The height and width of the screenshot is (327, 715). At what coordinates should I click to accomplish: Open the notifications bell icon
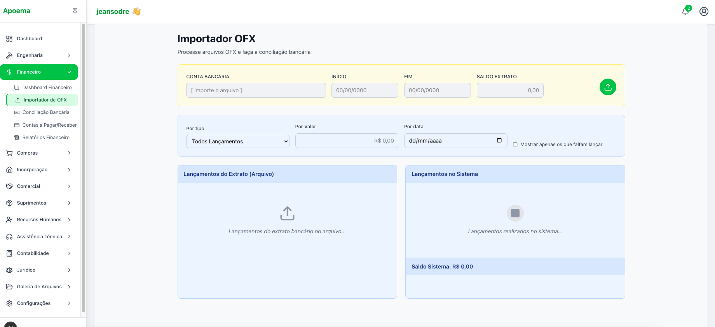685,11
